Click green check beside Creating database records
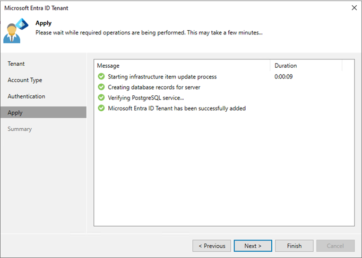The height and width of the screenshot is (258, 362). (x=101, y=87)
